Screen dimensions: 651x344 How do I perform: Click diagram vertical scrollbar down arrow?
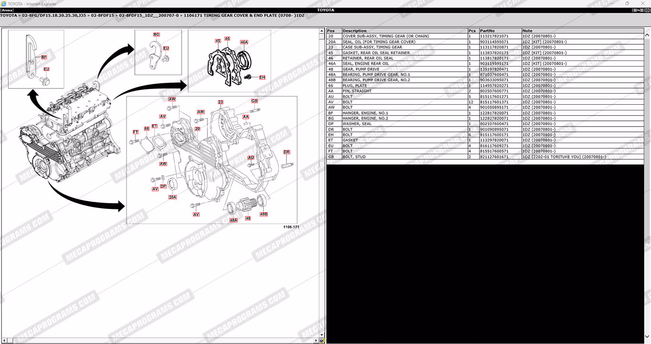322,335
